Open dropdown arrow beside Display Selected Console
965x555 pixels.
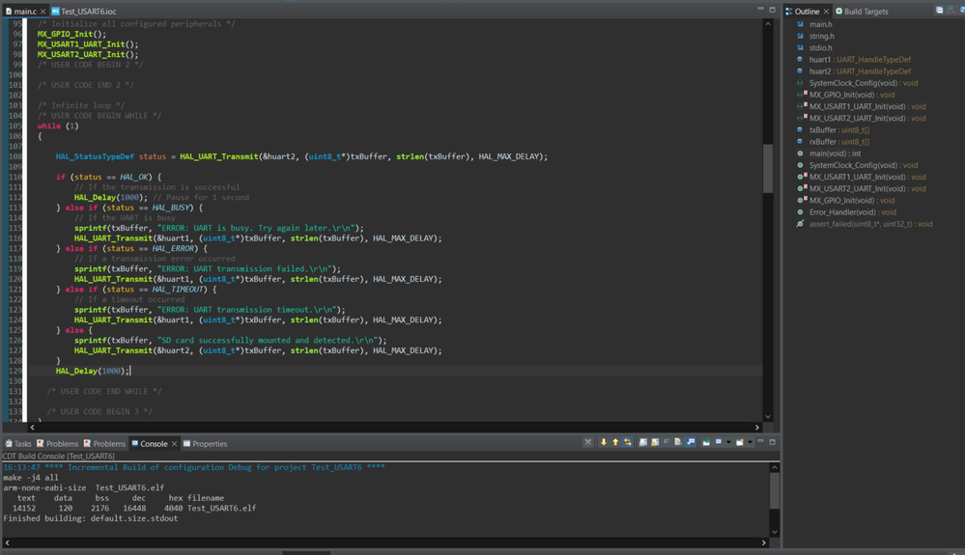click(x=728, y=442)
